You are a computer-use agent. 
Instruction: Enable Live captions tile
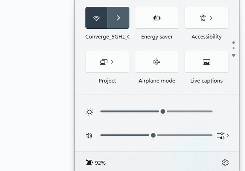[206, 62]
